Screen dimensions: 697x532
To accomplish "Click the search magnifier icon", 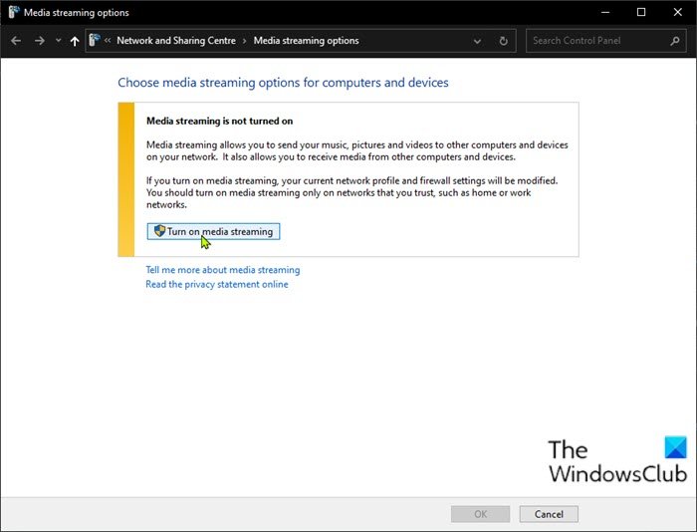I will tap(675, 41).
